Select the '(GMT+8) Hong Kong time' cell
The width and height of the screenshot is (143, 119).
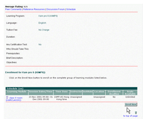pyautogui.click(x=62, y=98)
